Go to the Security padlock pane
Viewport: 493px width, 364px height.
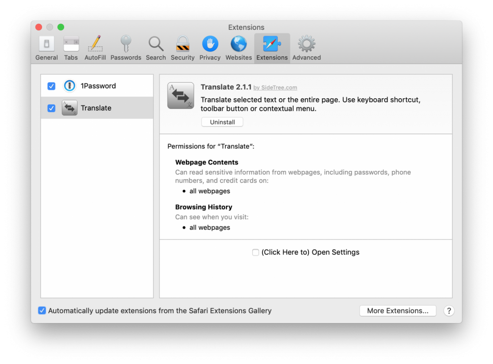tap(182, 48)
